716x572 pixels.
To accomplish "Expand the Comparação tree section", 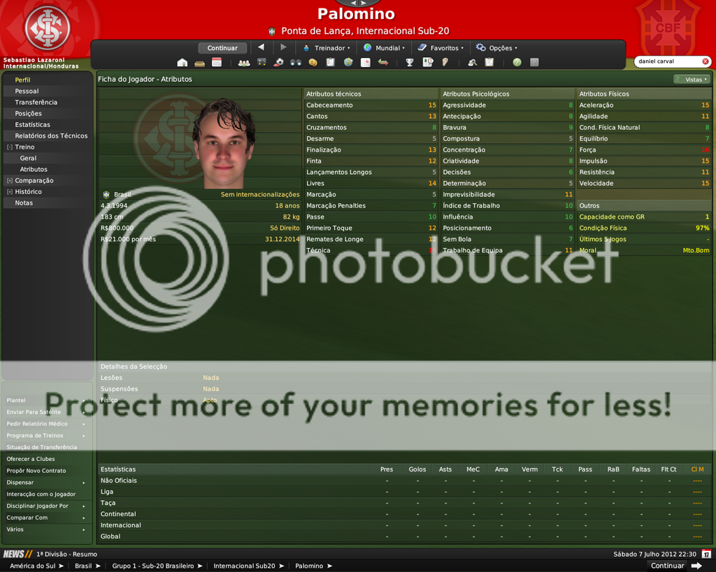I will tap(10, 181).
